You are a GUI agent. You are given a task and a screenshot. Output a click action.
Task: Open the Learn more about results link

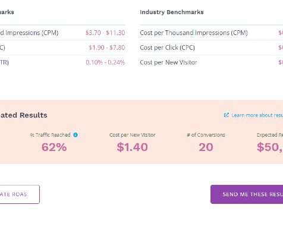tap(257, 115)
